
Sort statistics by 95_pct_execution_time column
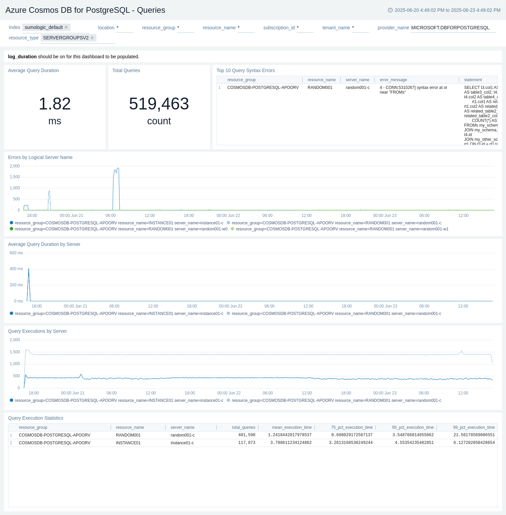(413, 427)
